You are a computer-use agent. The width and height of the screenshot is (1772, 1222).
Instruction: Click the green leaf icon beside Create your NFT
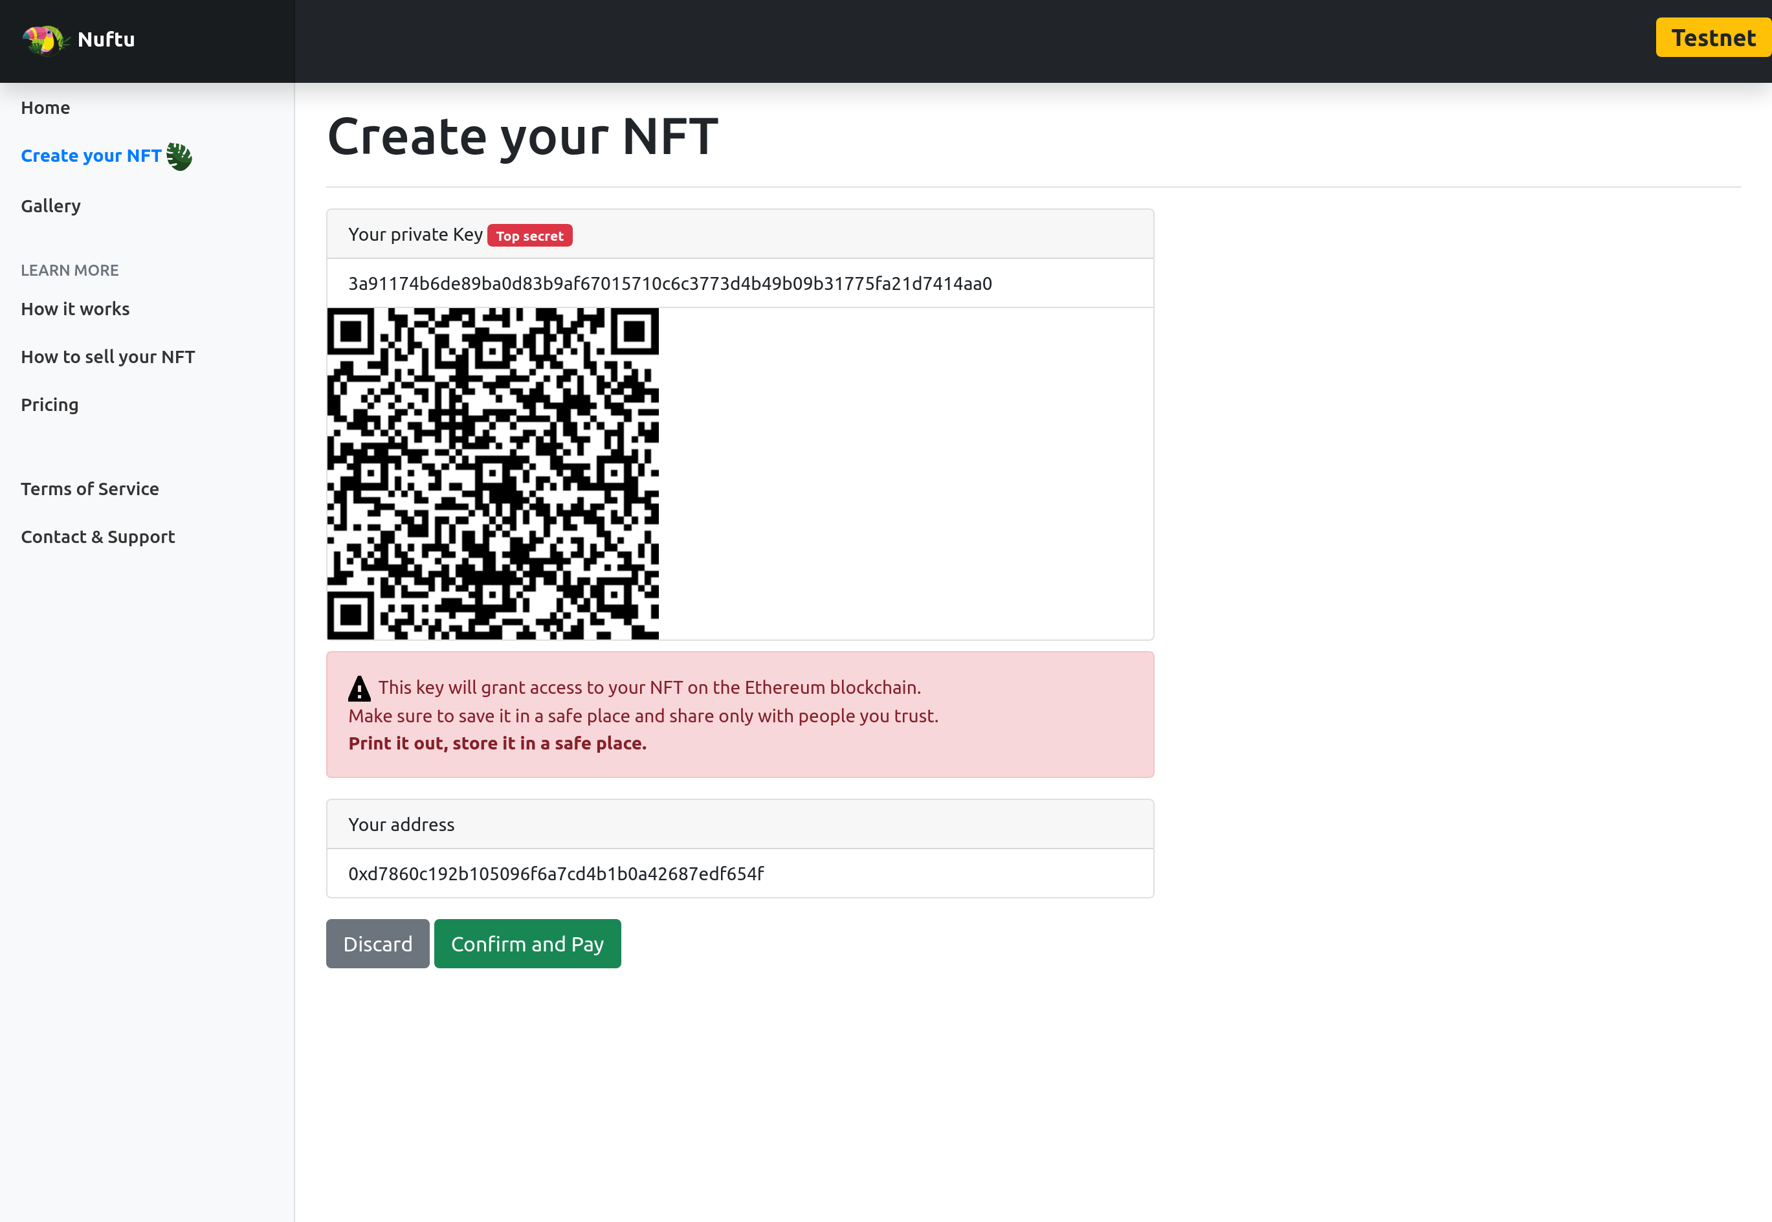click(179, 156)
